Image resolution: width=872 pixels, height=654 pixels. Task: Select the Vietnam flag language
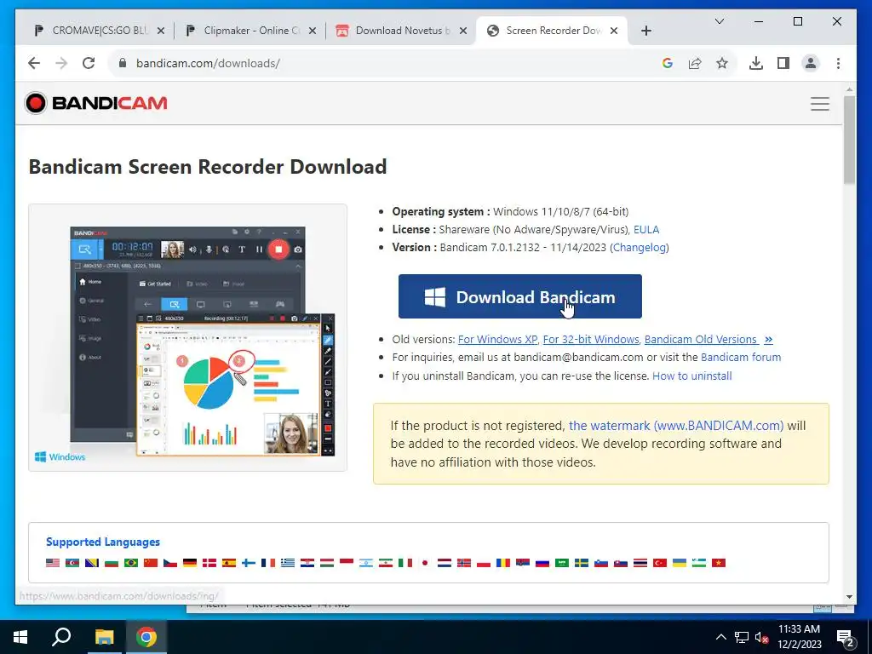tap(719, 563)
